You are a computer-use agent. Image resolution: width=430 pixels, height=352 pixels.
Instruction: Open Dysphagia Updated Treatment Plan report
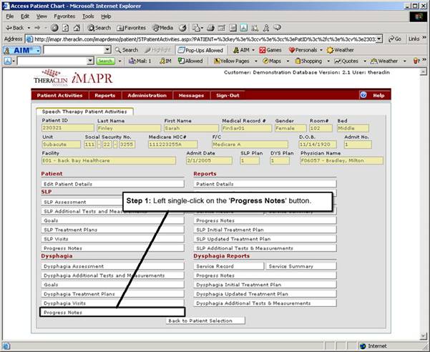(265, 294)
